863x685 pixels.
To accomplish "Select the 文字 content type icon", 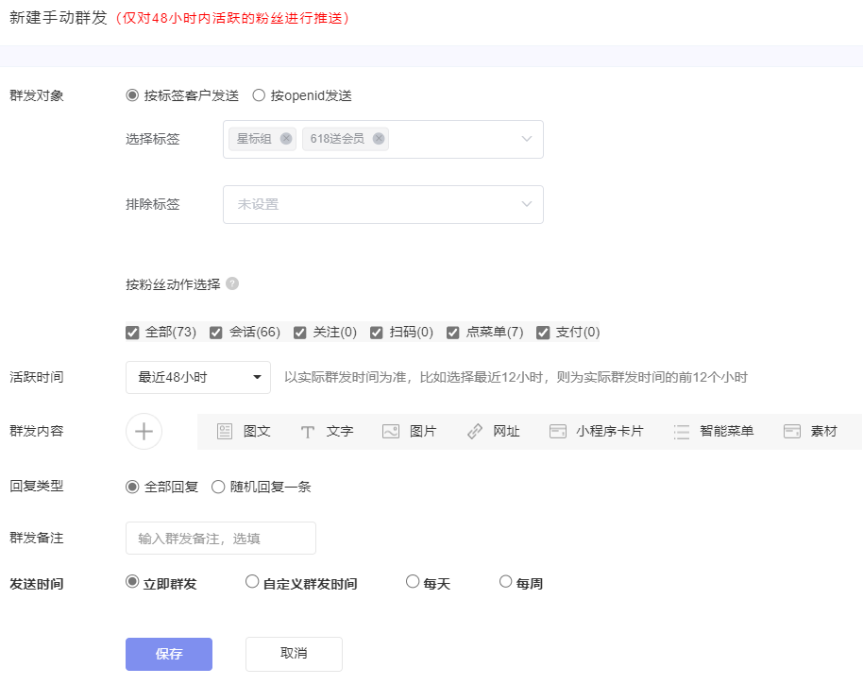I will pos(325,431).
